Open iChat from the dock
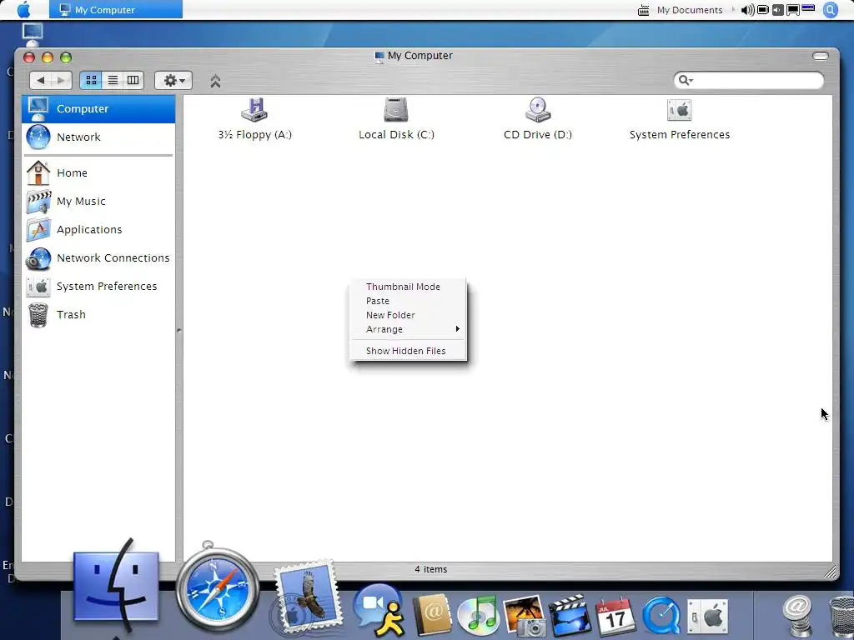This screenshot has width=854, height=640. click(379, 609)
